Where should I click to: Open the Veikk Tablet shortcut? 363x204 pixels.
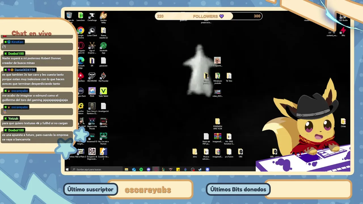pyautogui.click(x=103, y=92)
